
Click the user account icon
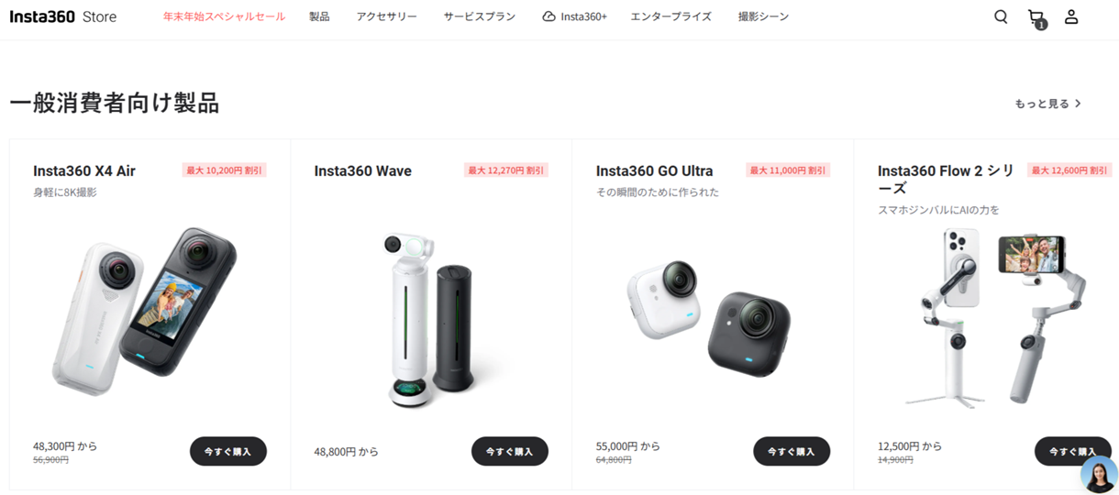point(1071,16)
